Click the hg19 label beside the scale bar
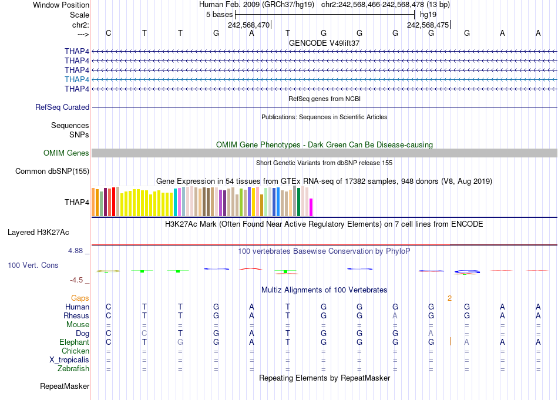 428,15
